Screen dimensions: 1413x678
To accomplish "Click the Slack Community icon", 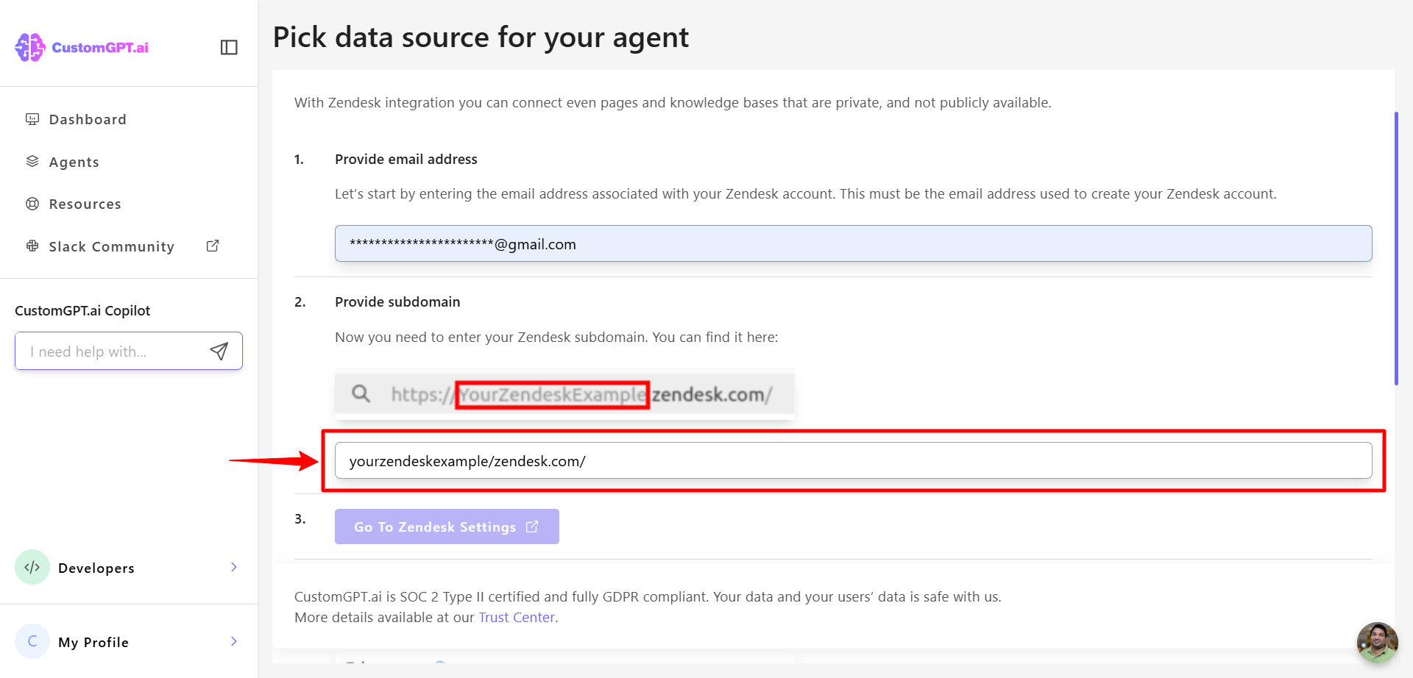I will [32, 246].
